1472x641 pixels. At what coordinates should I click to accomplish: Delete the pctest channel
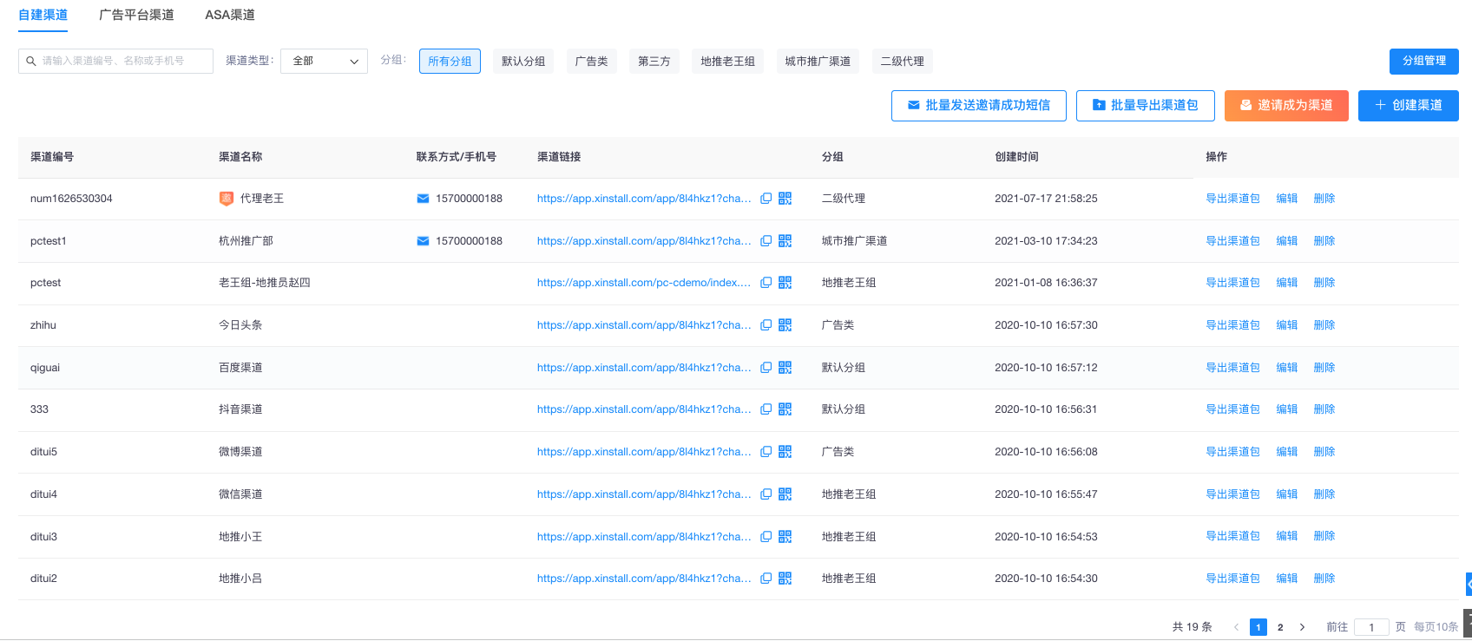[x=1324, y=283]
